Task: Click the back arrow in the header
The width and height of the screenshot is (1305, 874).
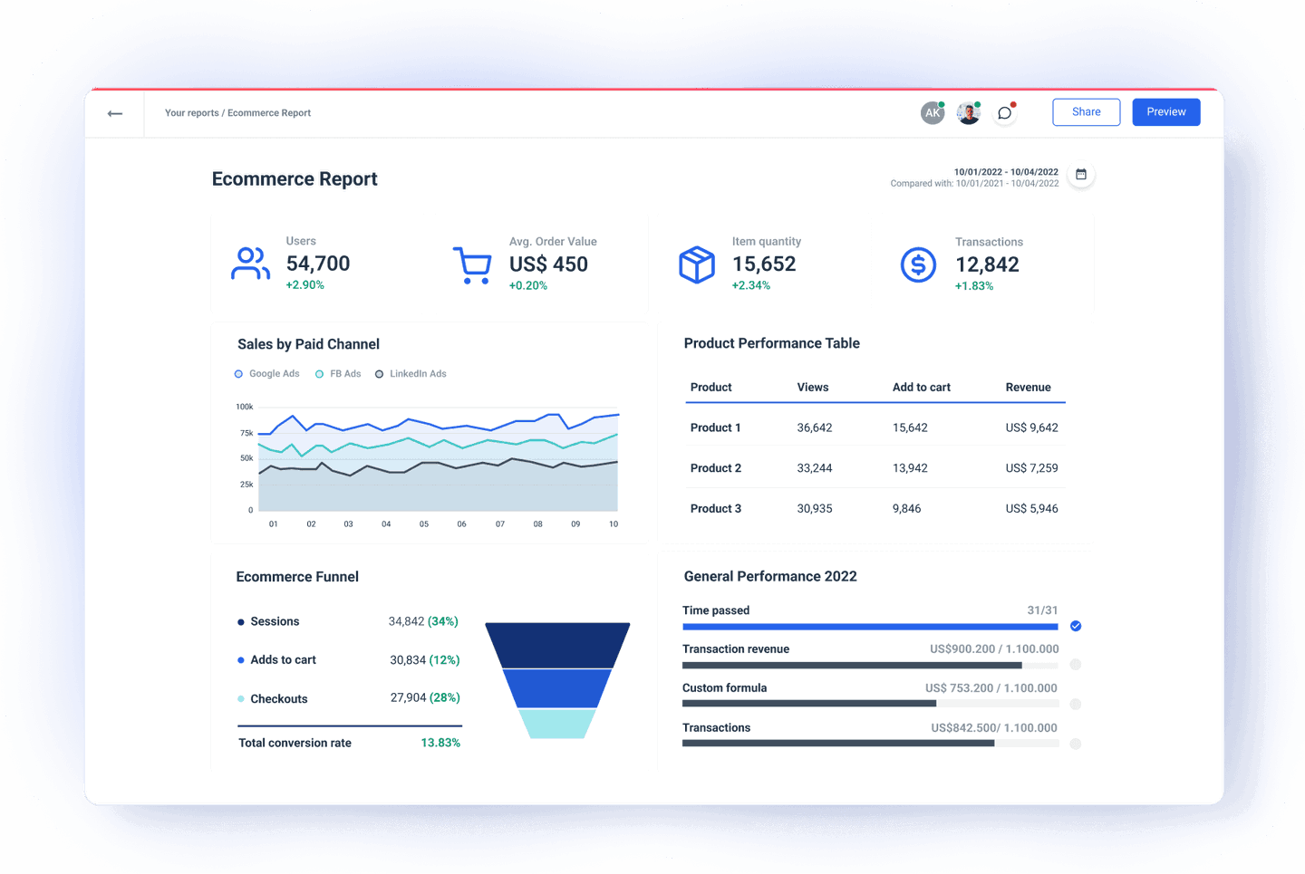Action: (x=114, y=112)
